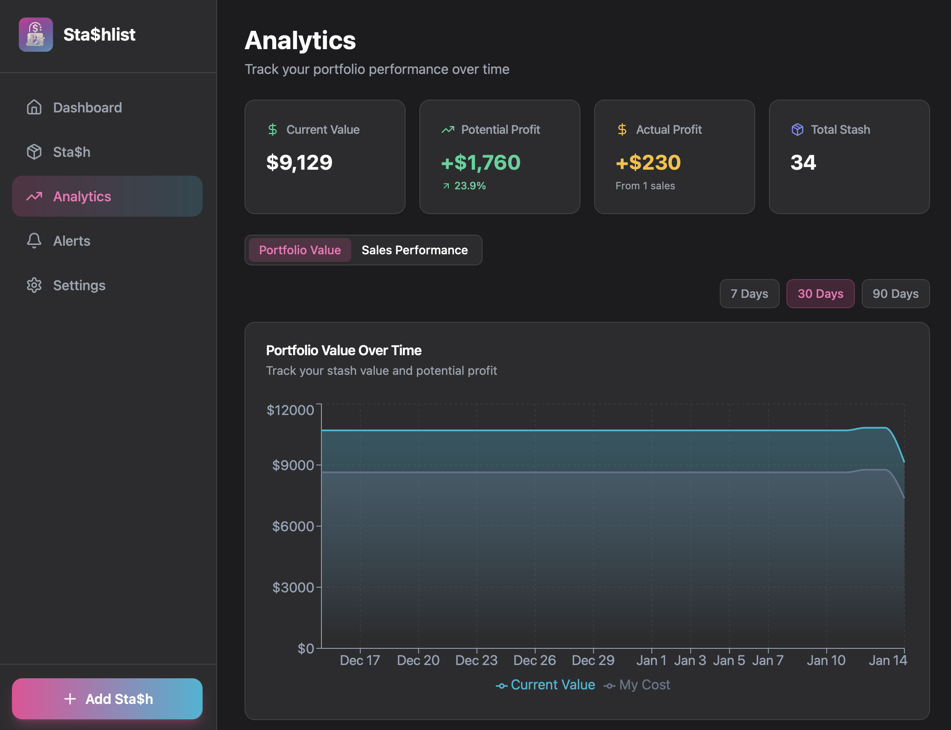Click the Sta$h box icon
The width and height of the screenshot is (951, 730).
click(x=34, y=152)
